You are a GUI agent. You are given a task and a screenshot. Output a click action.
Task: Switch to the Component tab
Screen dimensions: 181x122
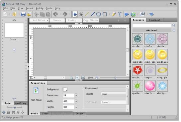click(x=154, y=20)
